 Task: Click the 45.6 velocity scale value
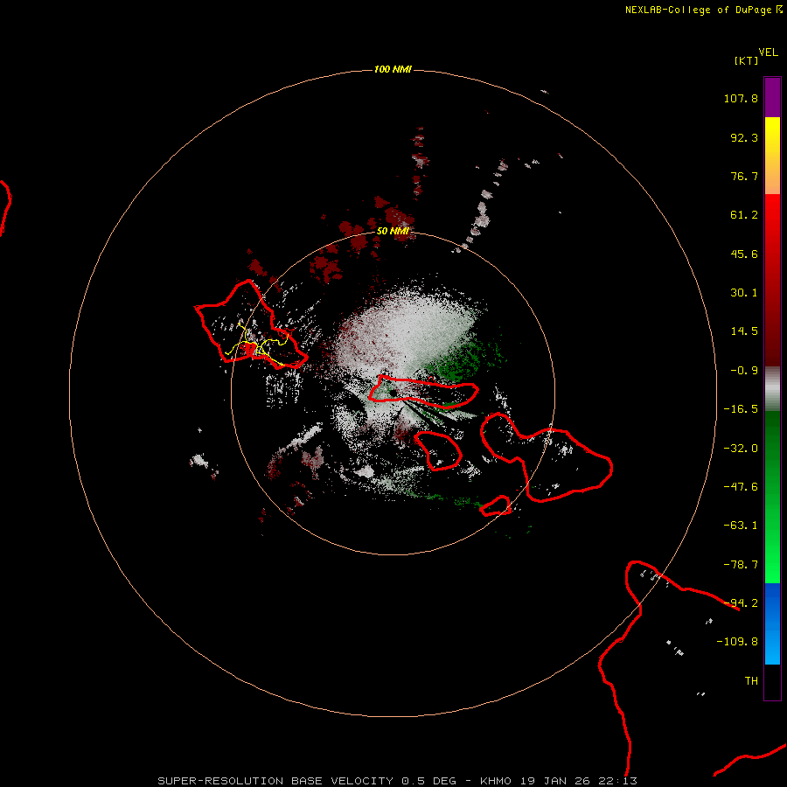pyautogui.click(x=744, y=254)
